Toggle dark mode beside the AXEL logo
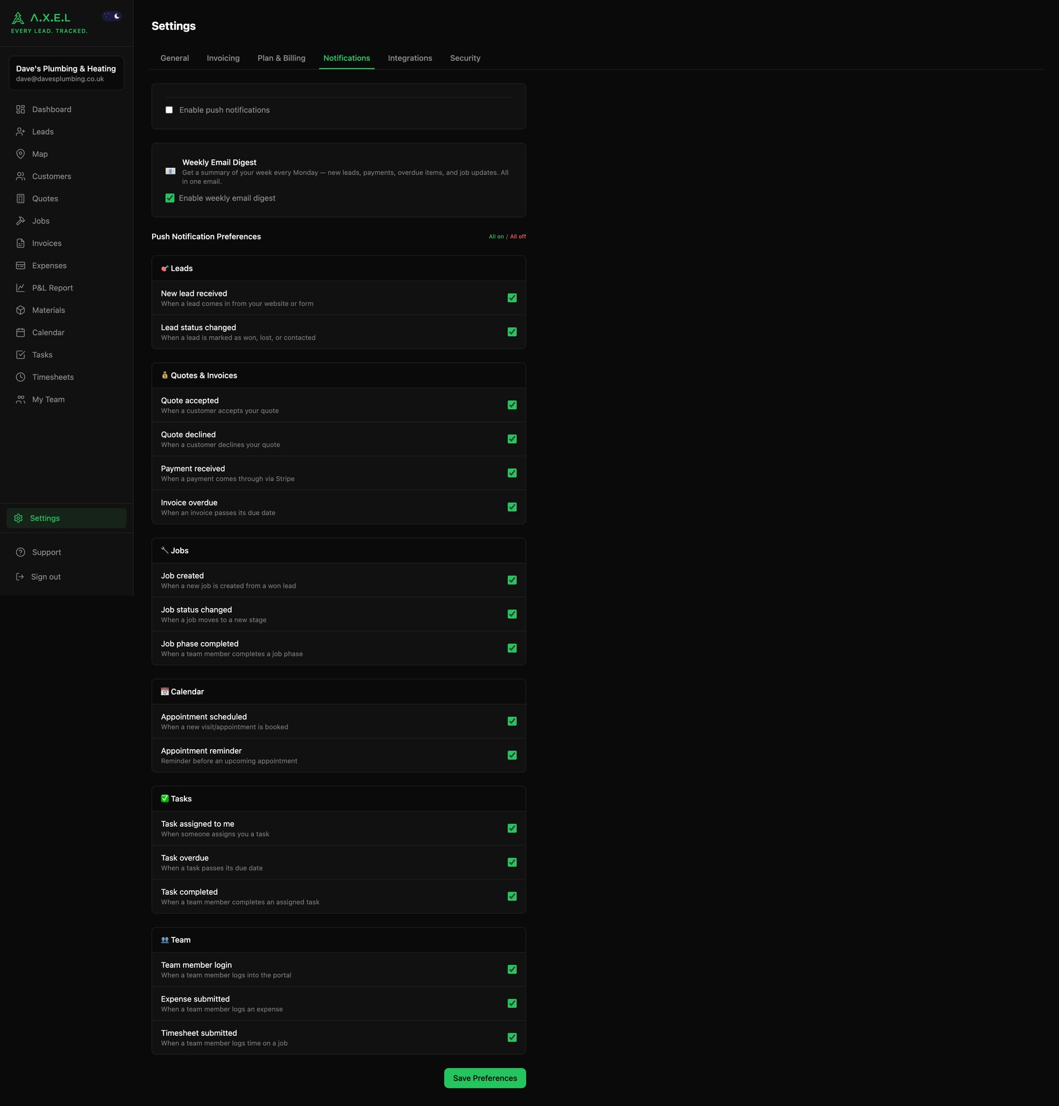The image size is (1059, 1106). (x=112, y=15)
